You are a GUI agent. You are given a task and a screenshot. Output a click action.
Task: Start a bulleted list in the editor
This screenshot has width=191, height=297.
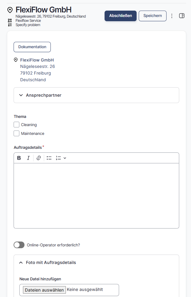pyautogui.click(x=49, y=158)
